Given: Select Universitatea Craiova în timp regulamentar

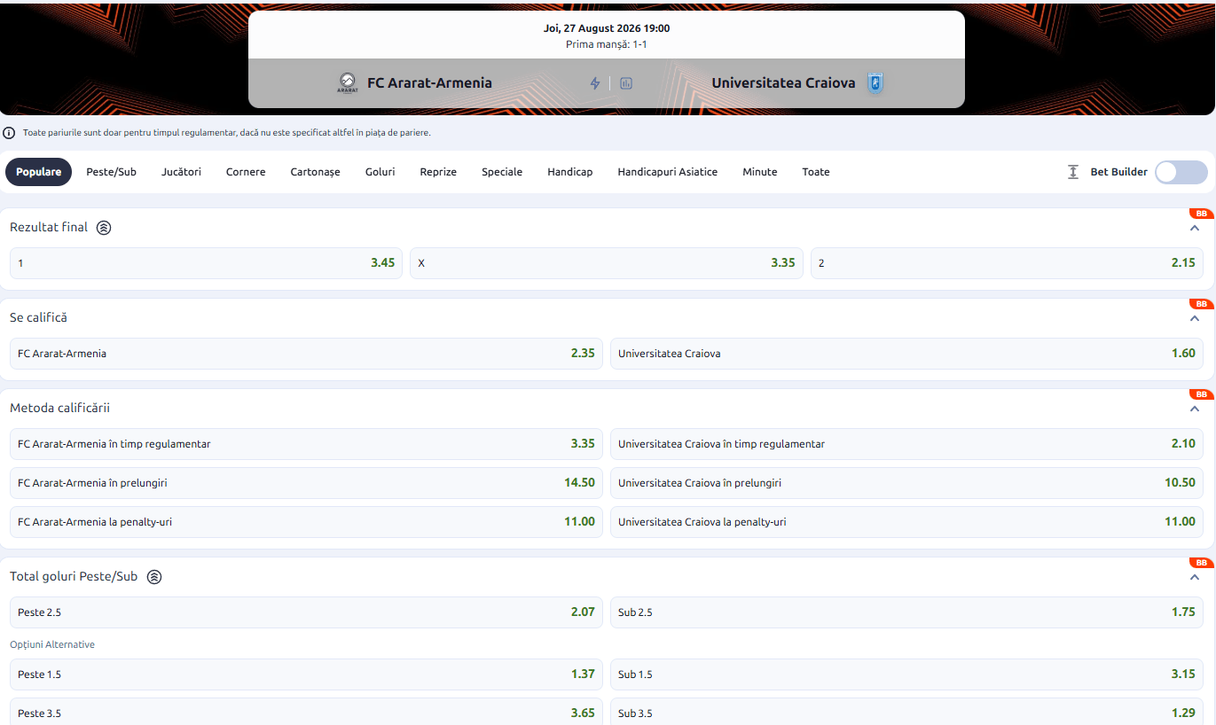Looking at the screenshot, I should (906, 444).
